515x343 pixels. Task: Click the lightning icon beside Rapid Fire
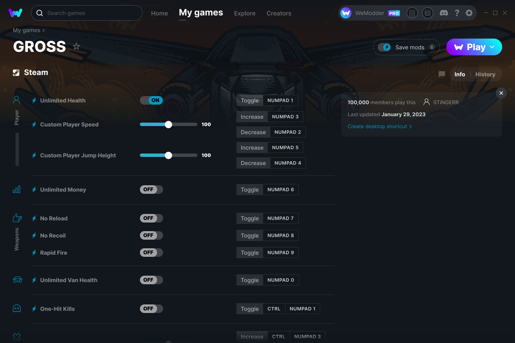(x=34, y=253)
